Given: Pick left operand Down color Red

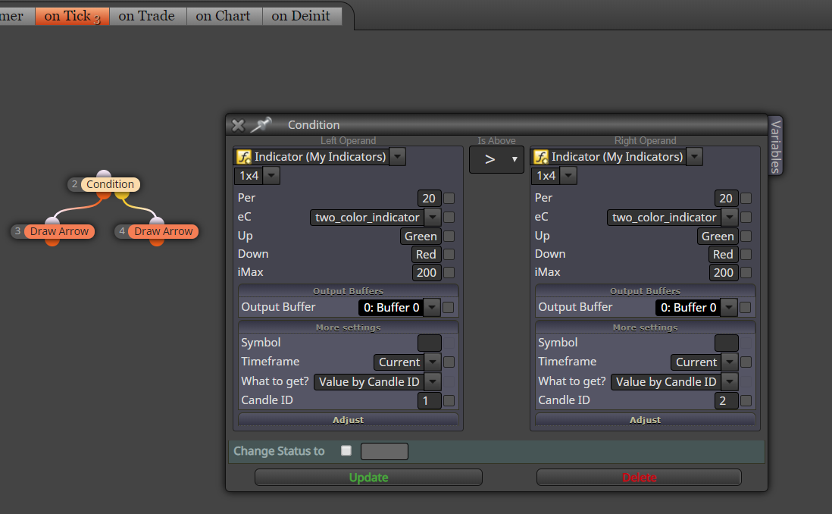Looking at the screenshot, I should (x=426, y=254).
